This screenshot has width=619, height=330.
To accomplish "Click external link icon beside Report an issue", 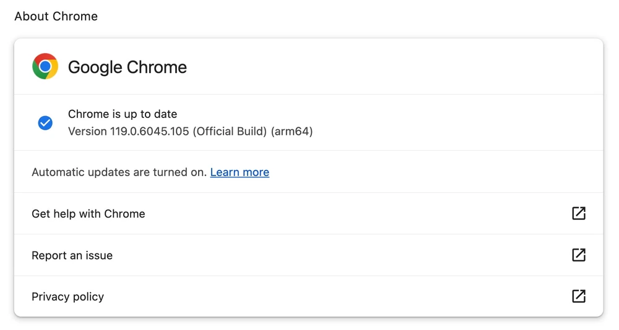I will 578,255.
